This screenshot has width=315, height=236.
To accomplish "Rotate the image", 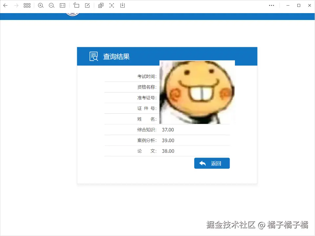I will pos(76,5).
